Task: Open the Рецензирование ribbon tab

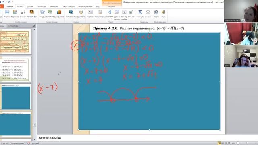Action: (85, 6)
